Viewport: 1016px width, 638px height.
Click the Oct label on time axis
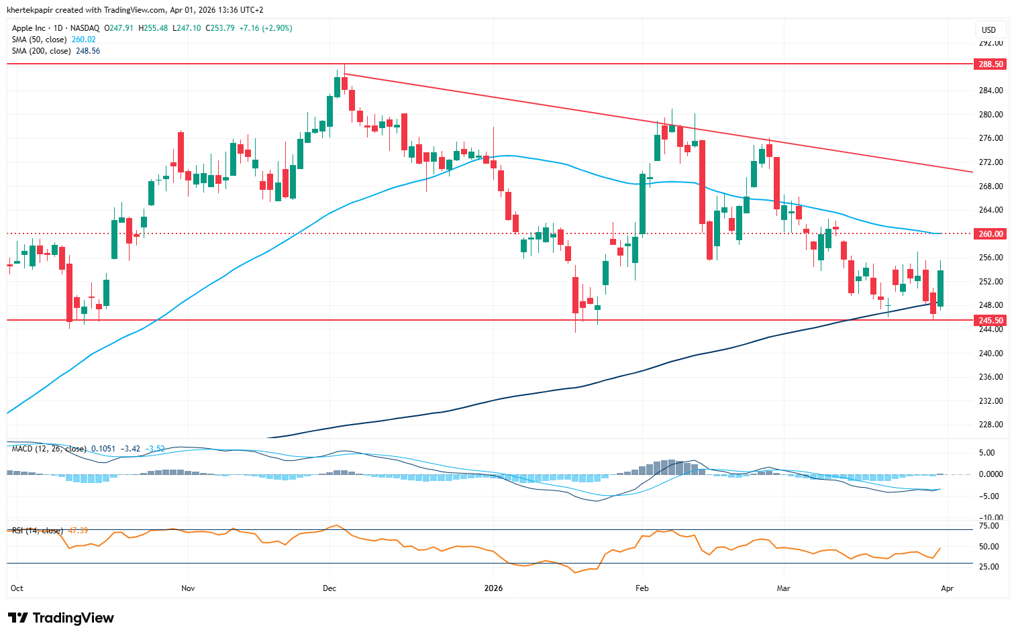(17, 588)
